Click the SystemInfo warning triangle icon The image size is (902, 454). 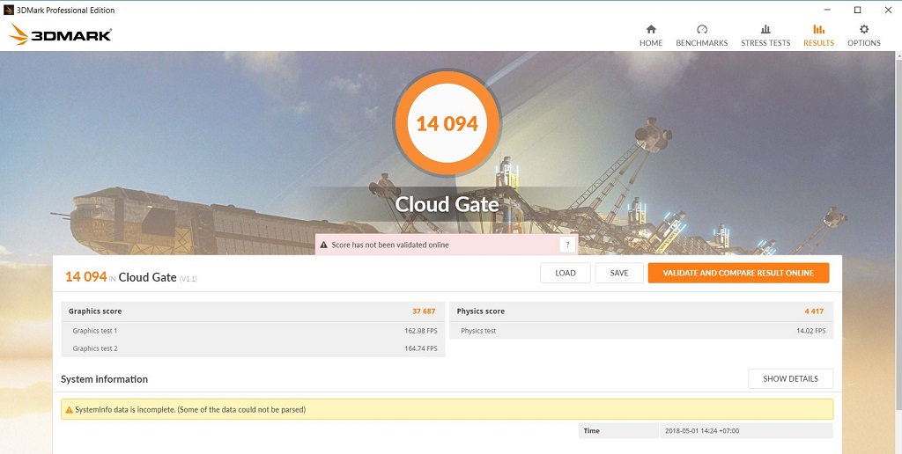(x=69, y=410)
